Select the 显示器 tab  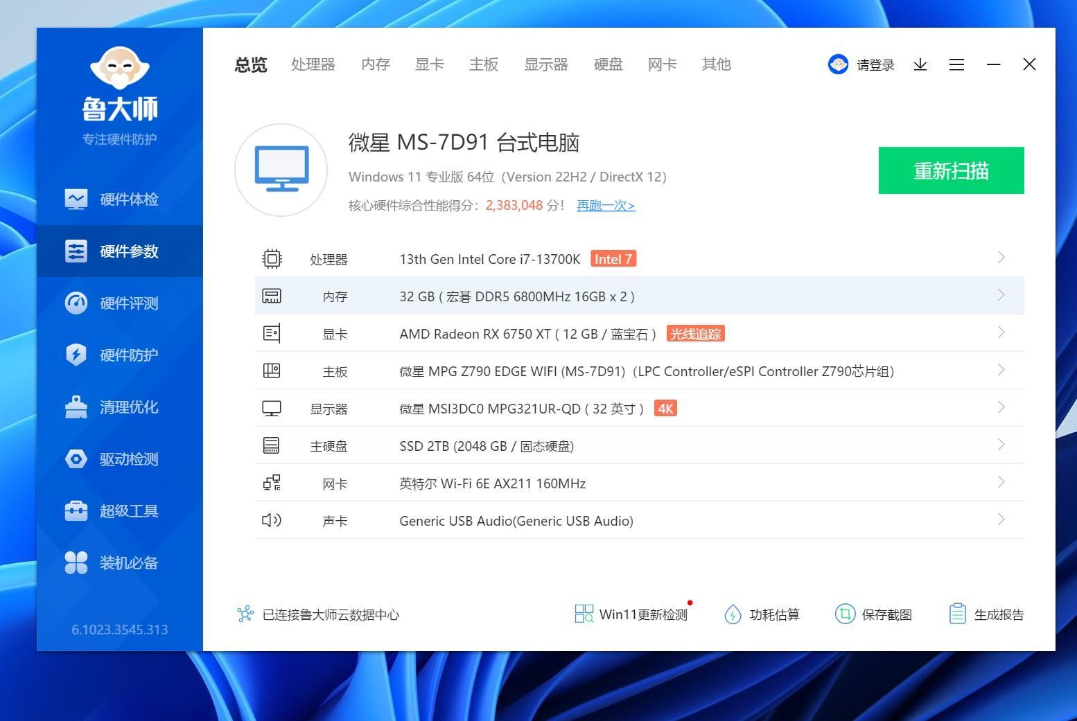tap(546, 64)
